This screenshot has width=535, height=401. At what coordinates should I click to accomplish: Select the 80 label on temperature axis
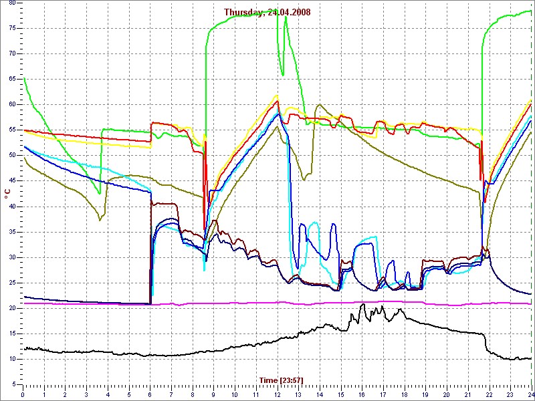[11, 3]
